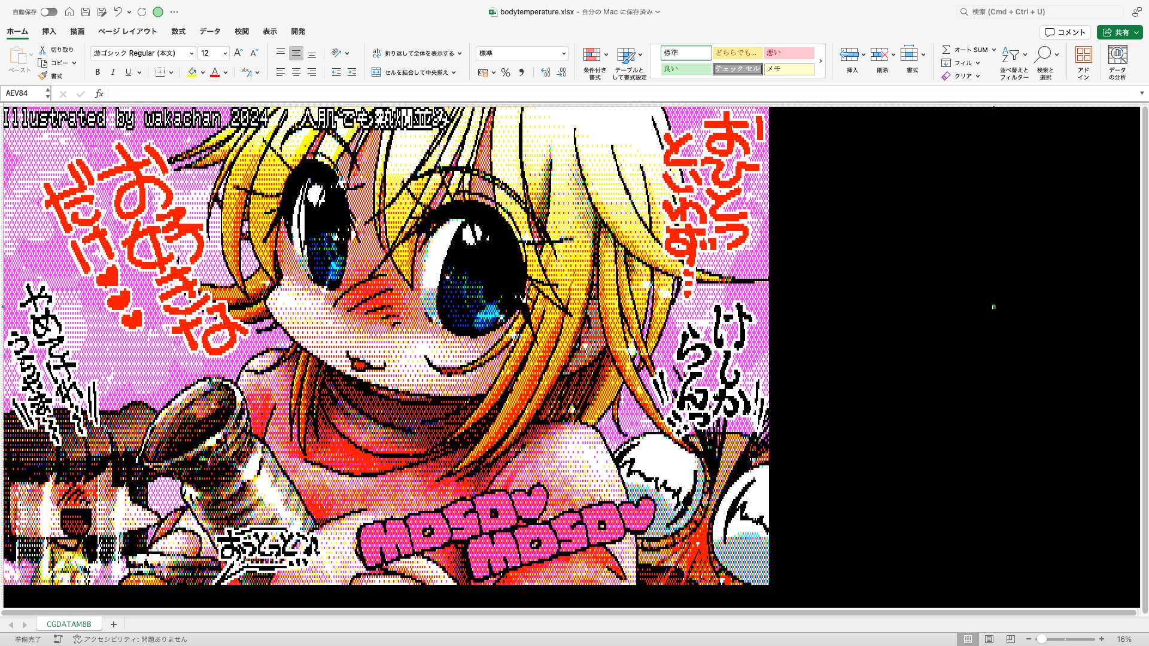
Task: Open オート SUM dropdown arrow
Action: pyautogui.click(x=994, y=50)
